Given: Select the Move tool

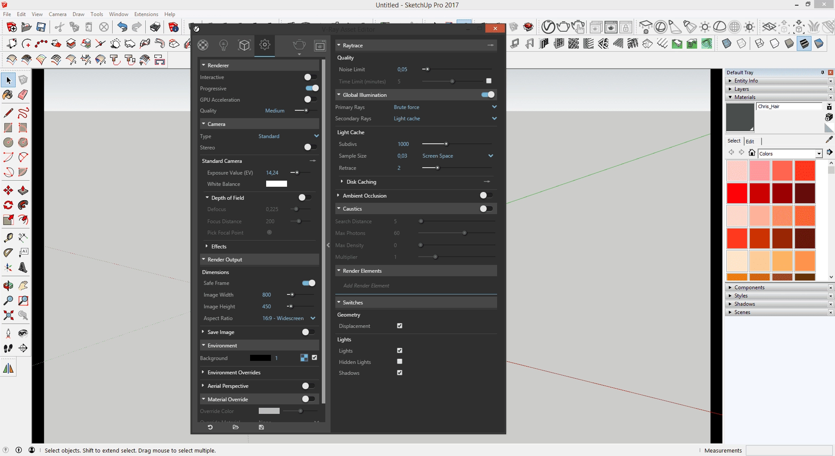Looking at the screenshot, I should pos(8,190).
